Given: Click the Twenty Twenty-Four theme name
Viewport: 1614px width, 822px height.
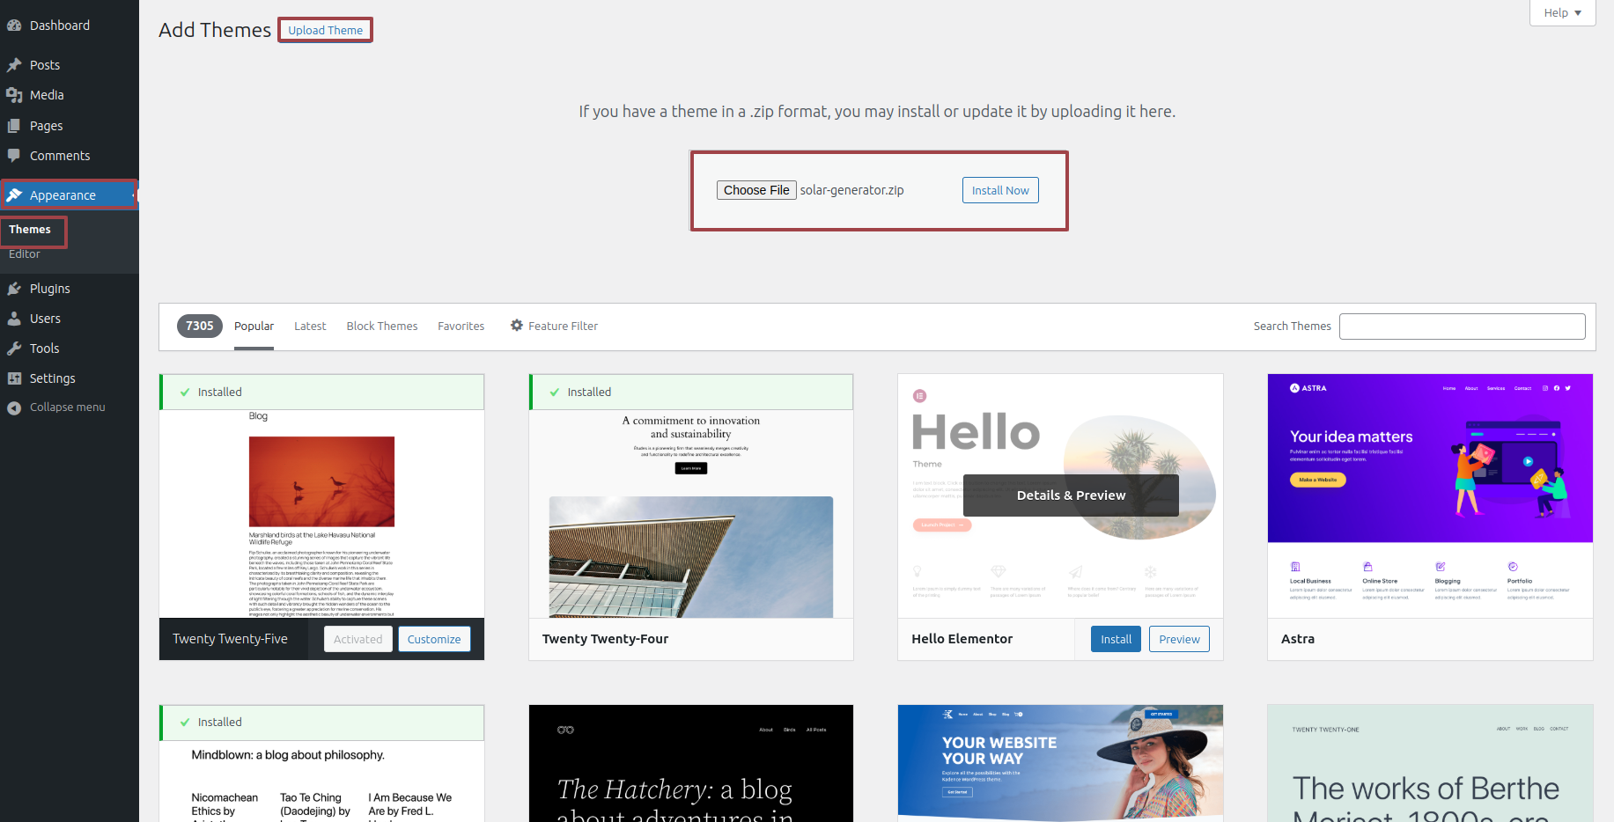Looking at the screenshot, I should coord(605,639).
